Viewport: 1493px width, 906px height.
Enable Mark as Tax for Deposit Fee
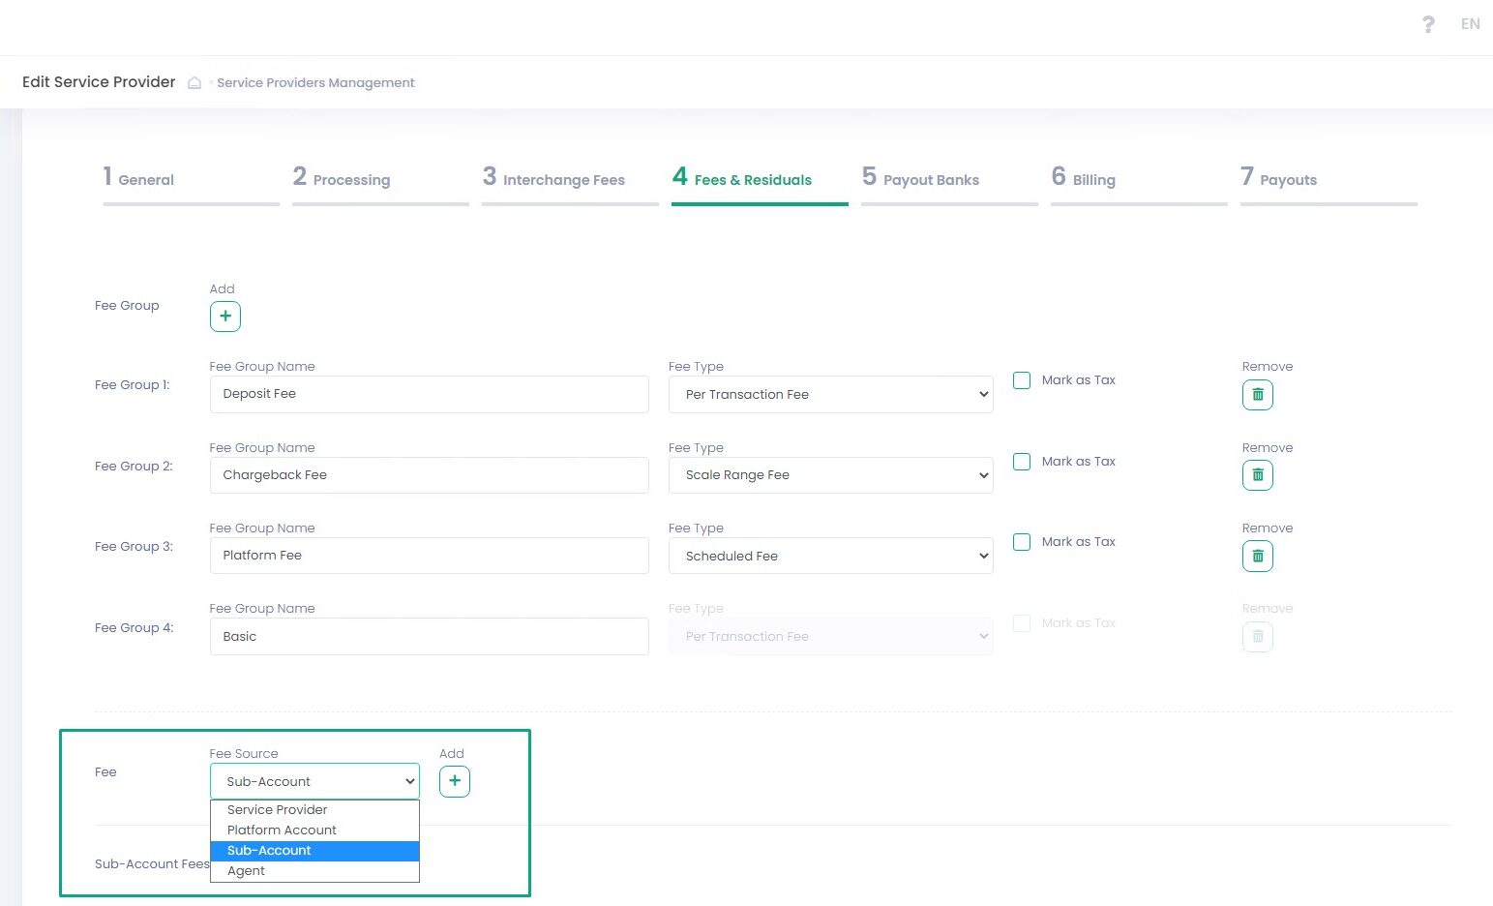tap(1022, 380)
